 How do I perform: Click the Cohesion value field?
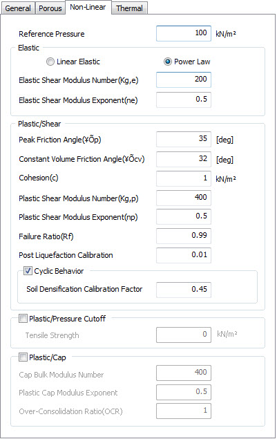point(184,178)
